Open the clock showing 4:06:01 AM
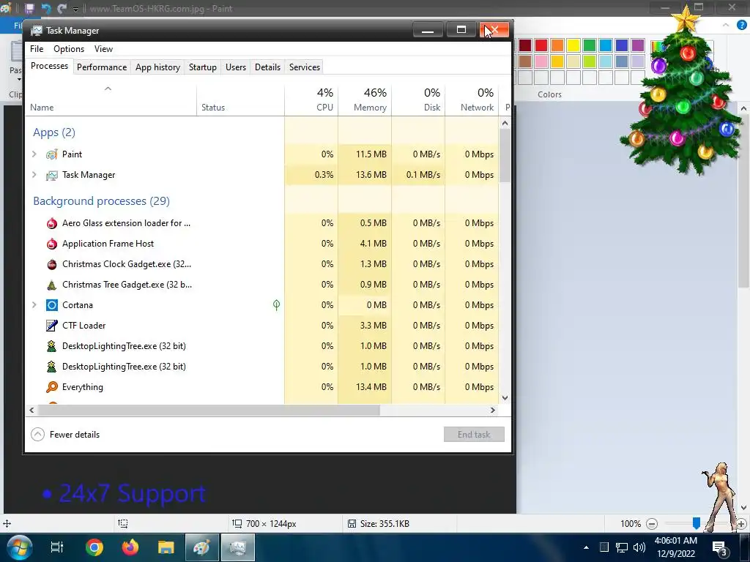 [x=675, y=541]
